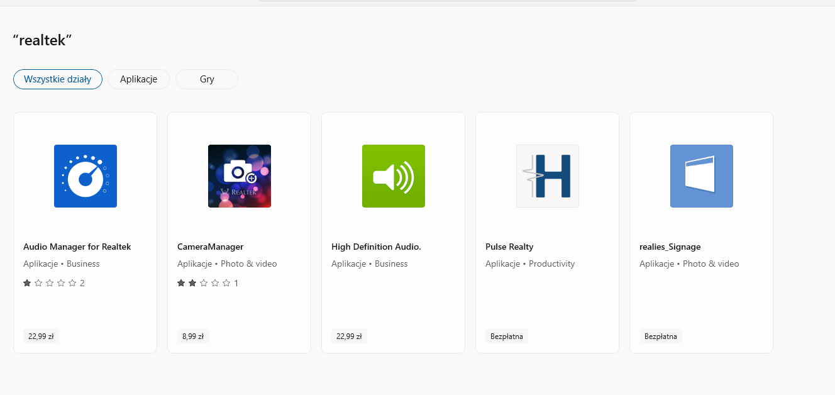Image resolution: width=835 pixels, height=395 pixels.
Task: Click 'Aplikacje • Photo & video' under realies_Signage
Action: coord(689,264)
